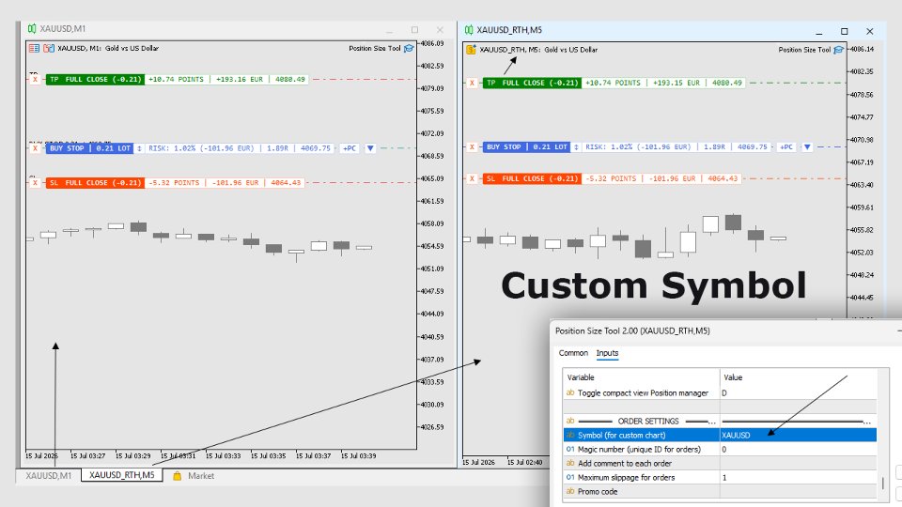902x507 pixels.
Task: Click Position Size Tool label in XAUUSD_RTH,M5 chart
Action: [x=805, y=50]
